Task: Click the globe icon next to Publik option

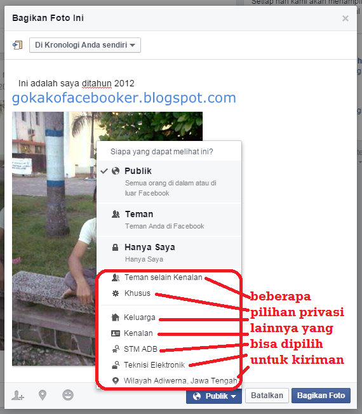Action: (116, 171)
